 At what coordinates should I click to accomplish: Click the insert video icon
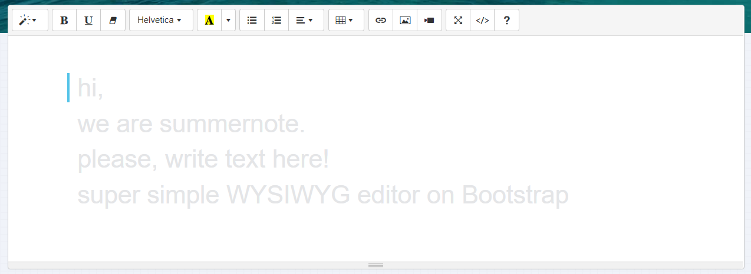tap(430, 20)
